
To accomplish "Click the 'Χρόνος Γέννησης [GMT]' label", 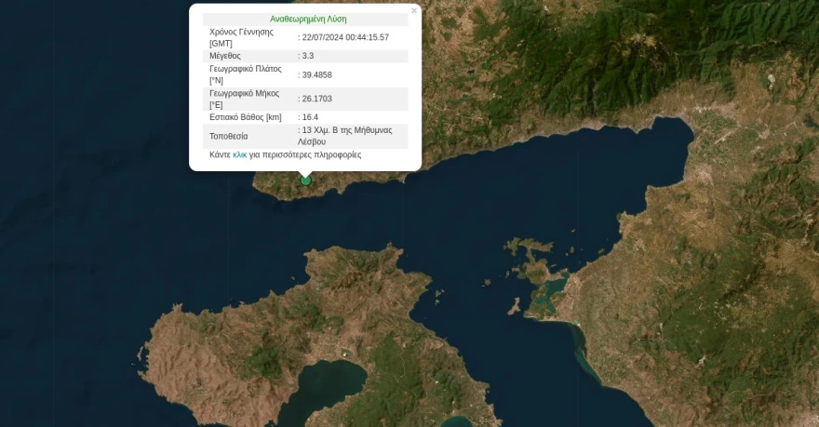I will [x=241, y=37].
